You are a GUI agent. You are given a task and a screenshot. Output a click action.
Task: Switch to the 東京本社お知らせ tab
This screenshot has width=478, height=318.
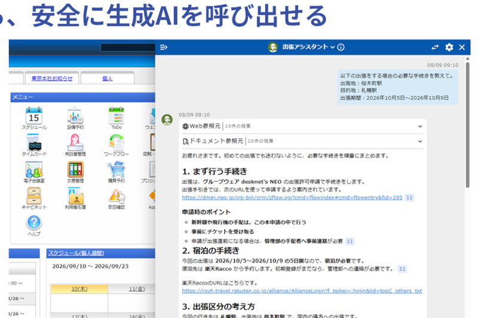point(52,79)
